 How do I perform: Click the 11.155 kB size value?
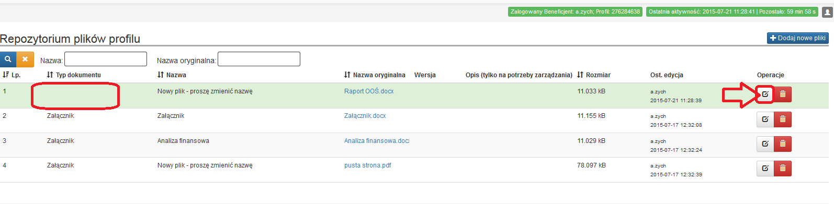[591, 116]
